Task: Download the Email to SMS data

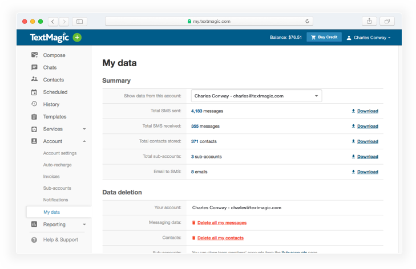Action: pos(367,172)
